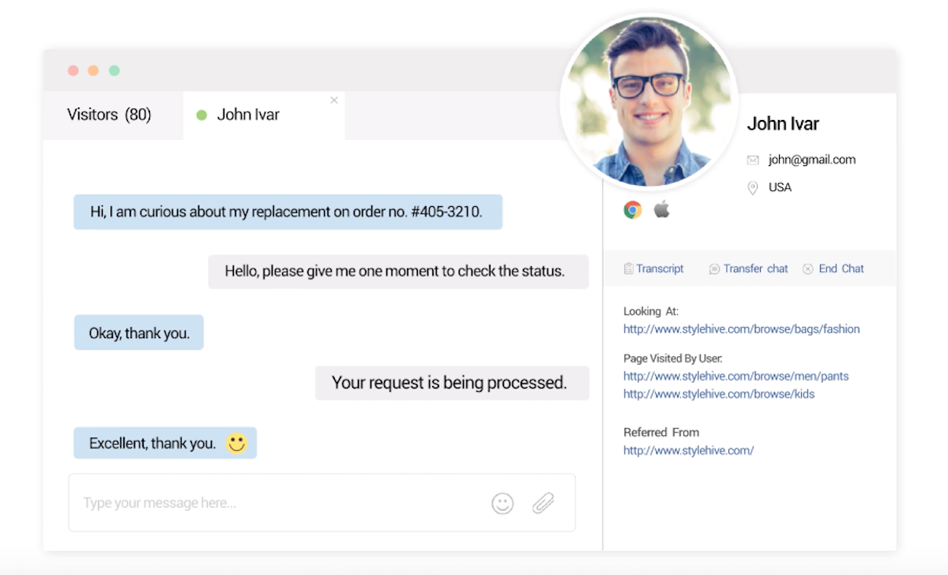The width and height of the screenshot is (948, 575).
Task: Click the 'Type your message here' field
Action: [322, 502]
